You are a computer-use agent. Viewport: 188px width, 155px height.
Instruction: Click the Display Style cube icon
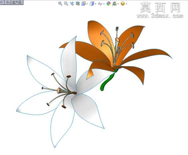pos(92,4)
